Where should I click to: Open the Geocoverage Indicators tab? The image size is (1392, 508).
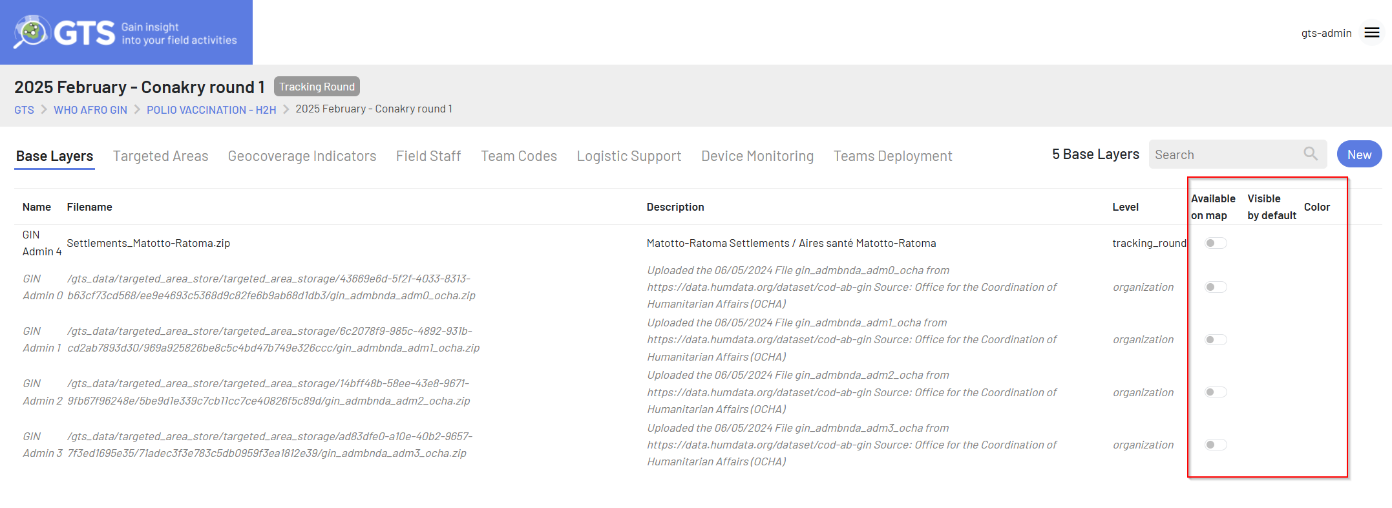pyautogui.click(x=302, y=156)
